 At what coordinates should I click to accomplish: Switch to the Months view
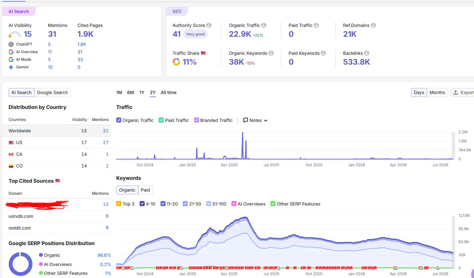(x=437, y=92)
